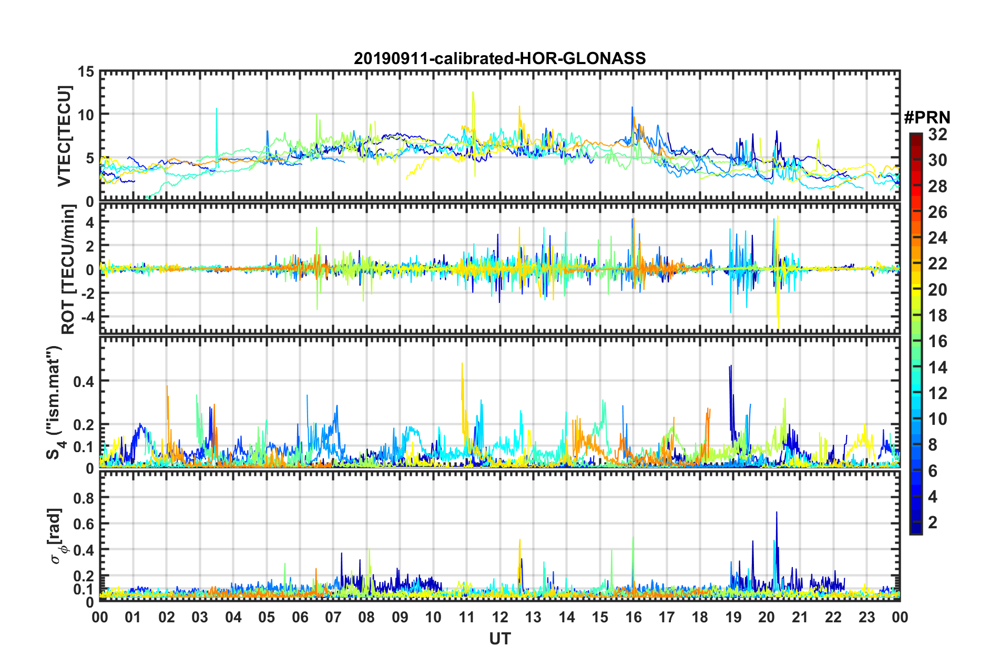Click x-axis hour tick label "21"
Image resolution: width=1000 pixels, height=668 pixels.
click(800, 617)
